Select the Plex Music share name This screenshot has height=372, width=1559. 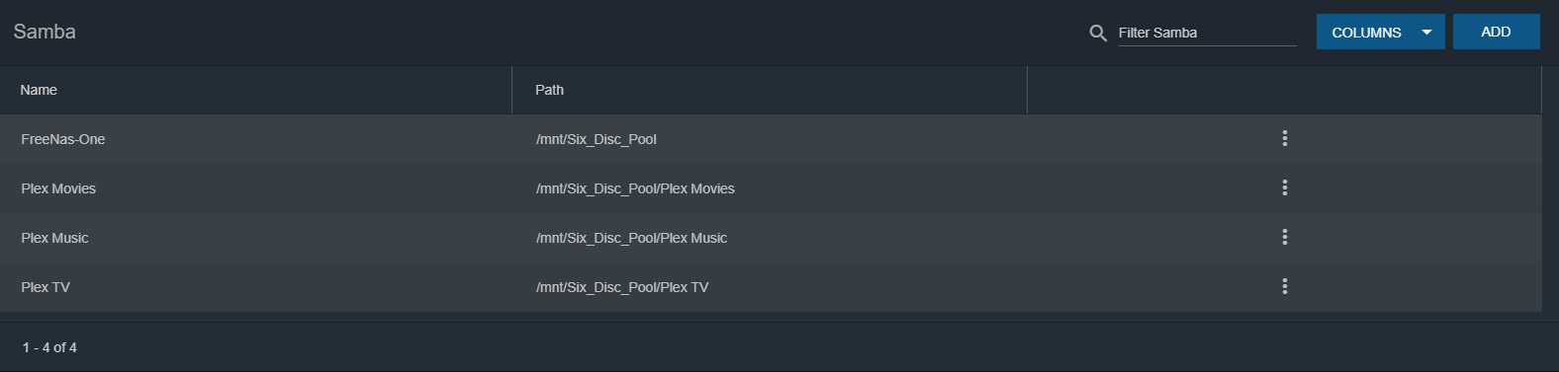point(54,238)
